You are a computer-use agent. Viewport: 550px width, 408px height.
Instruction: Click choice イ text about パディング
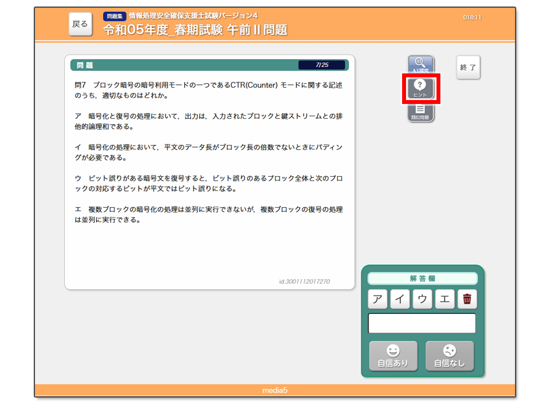(x=209, y=152)
